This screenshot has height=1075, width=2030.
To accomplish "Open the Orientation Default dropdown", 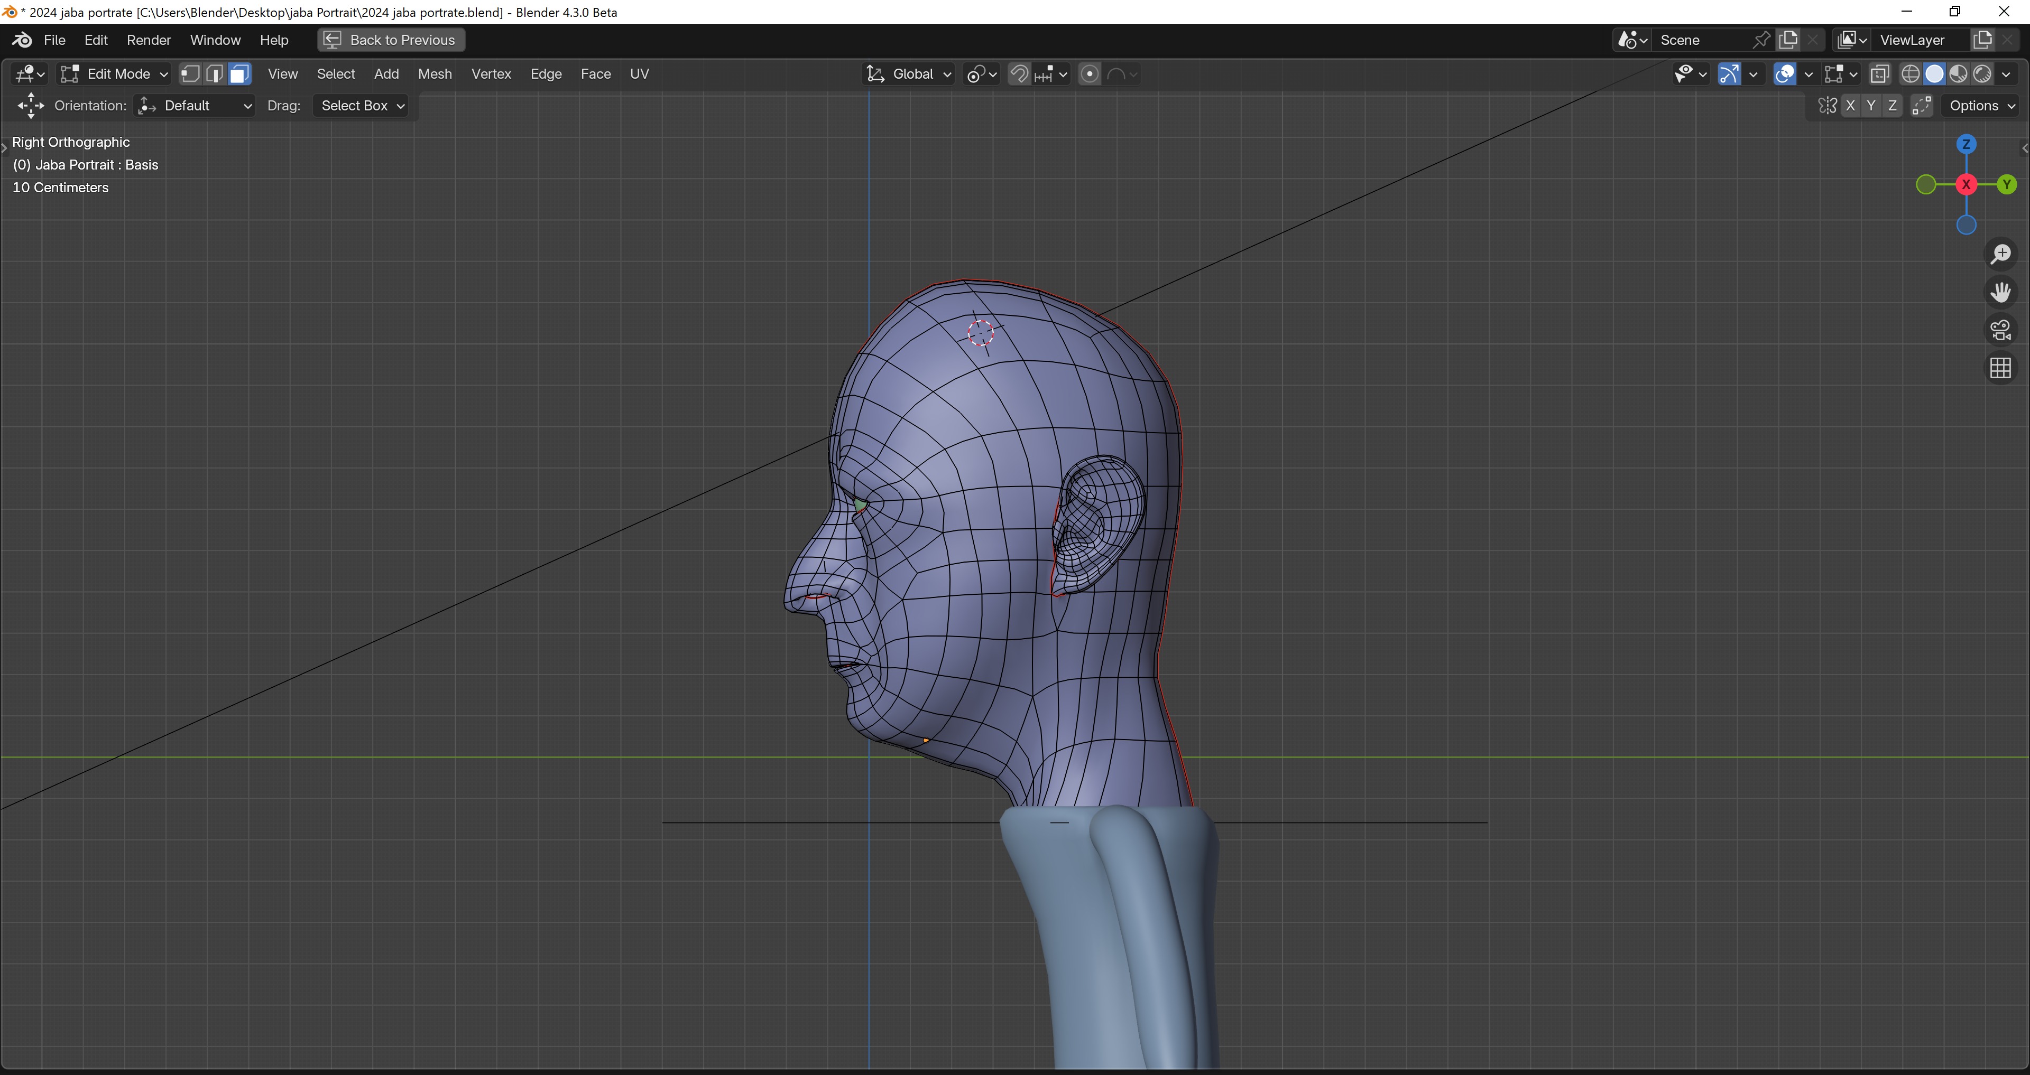I will [195, 105].
